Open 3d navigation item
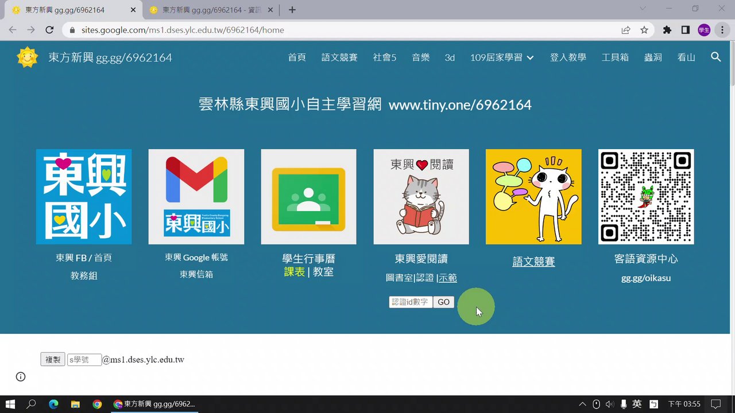Image resolution: width=735 pixels, height=413 pixels. pos(450,57)
